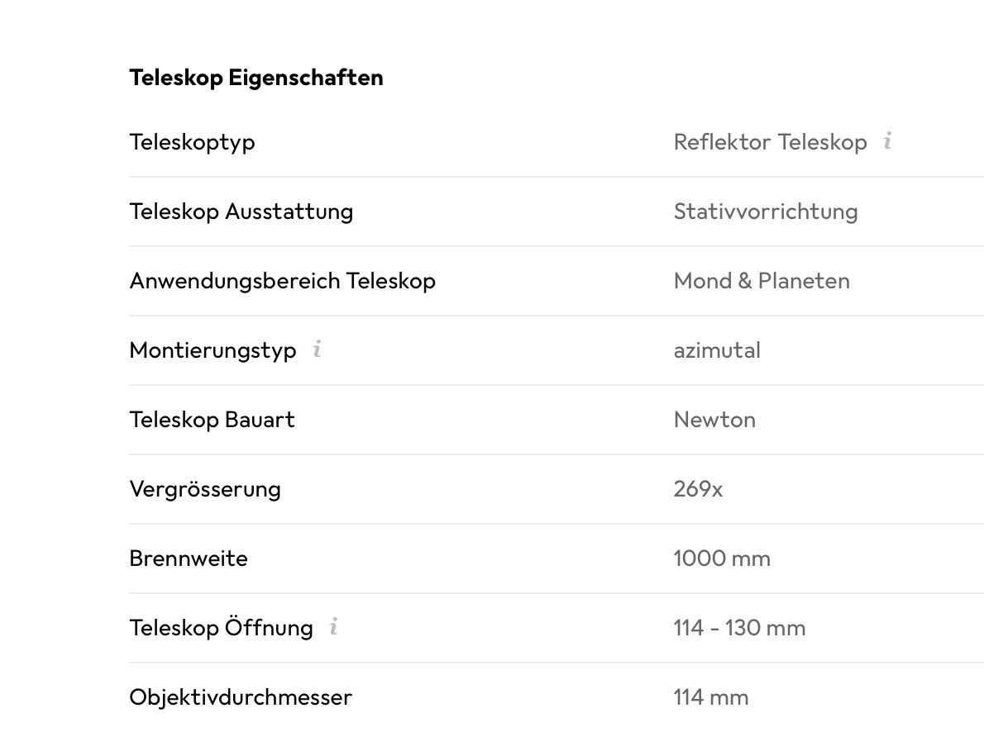Click the Objektivdurchmesser label

(x=241, y=698)
